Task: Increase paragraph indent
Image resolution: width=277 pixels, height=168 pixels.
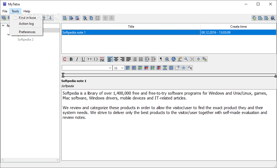Action: pyautogui.click(x=147, y=59)
